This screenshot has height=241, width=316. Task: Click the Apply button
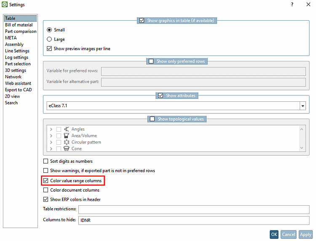[x=305, y=234]
